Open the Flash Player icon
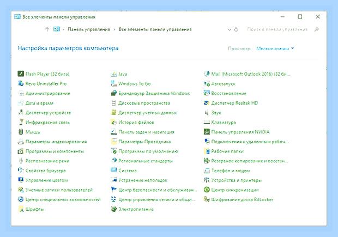 [21, 74]
